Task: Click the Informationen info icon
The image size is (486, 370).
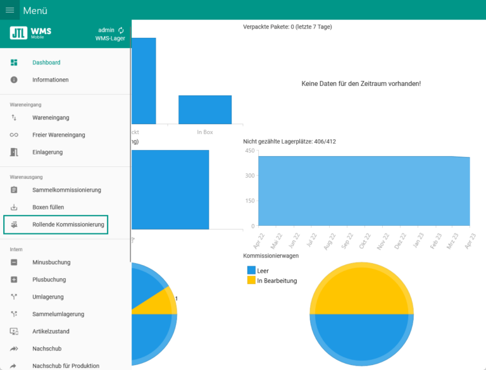Action: 14,80
